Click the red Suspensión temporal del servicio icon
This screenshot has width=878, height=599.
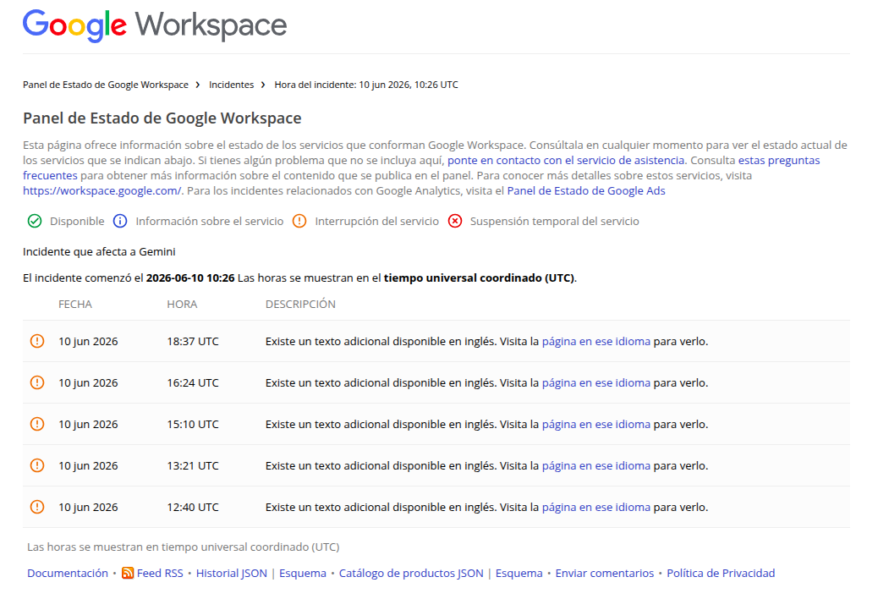click(455, 221)
